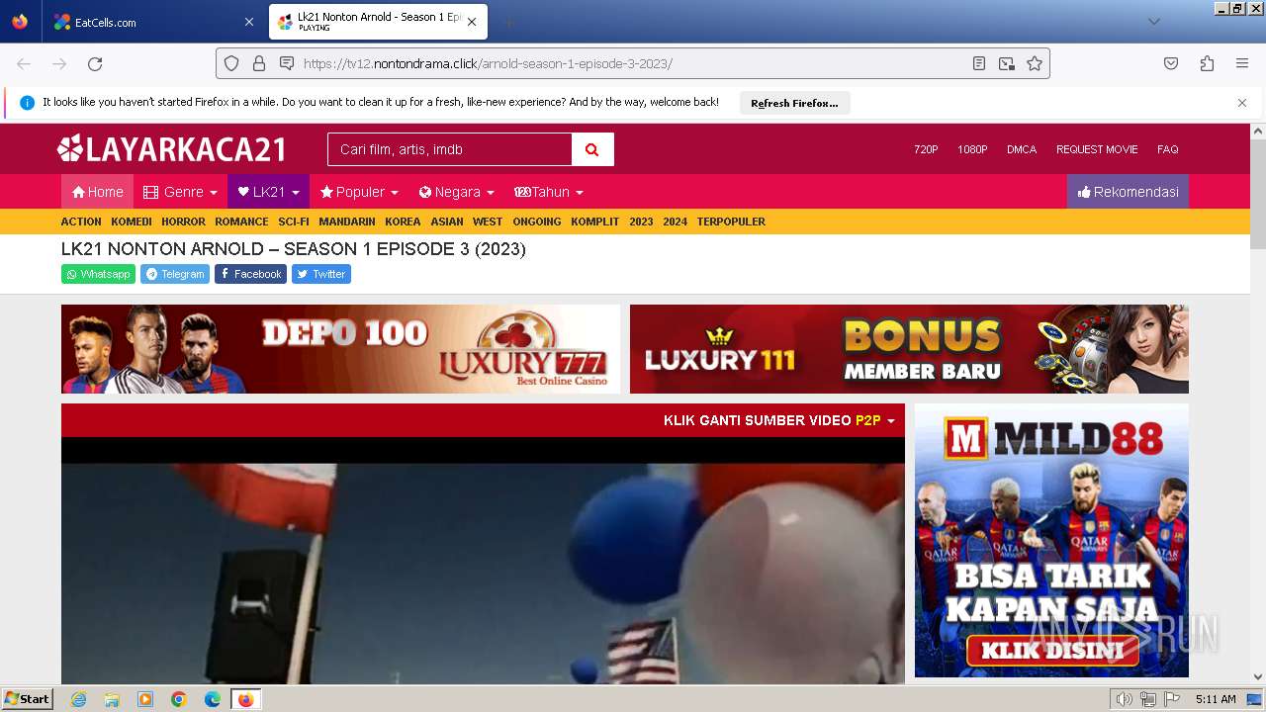Click the volume speaker tray icon
1266x712 pixels.
1124,699
